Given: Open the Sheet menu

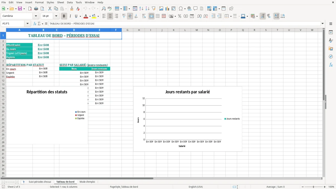Looking at the screenshot, I should (x=60, y=2).
